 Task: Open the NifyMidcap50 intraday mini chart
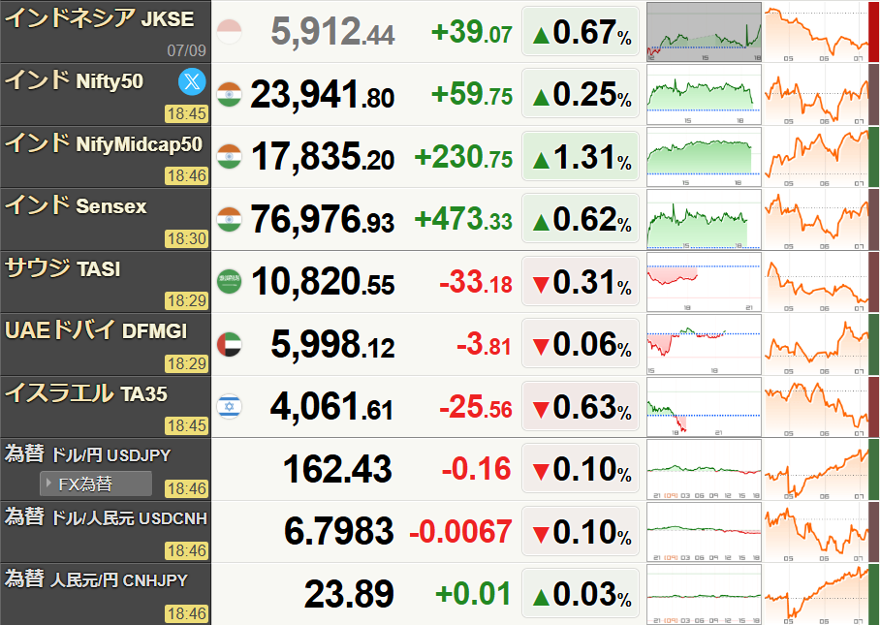click(704, 157)
